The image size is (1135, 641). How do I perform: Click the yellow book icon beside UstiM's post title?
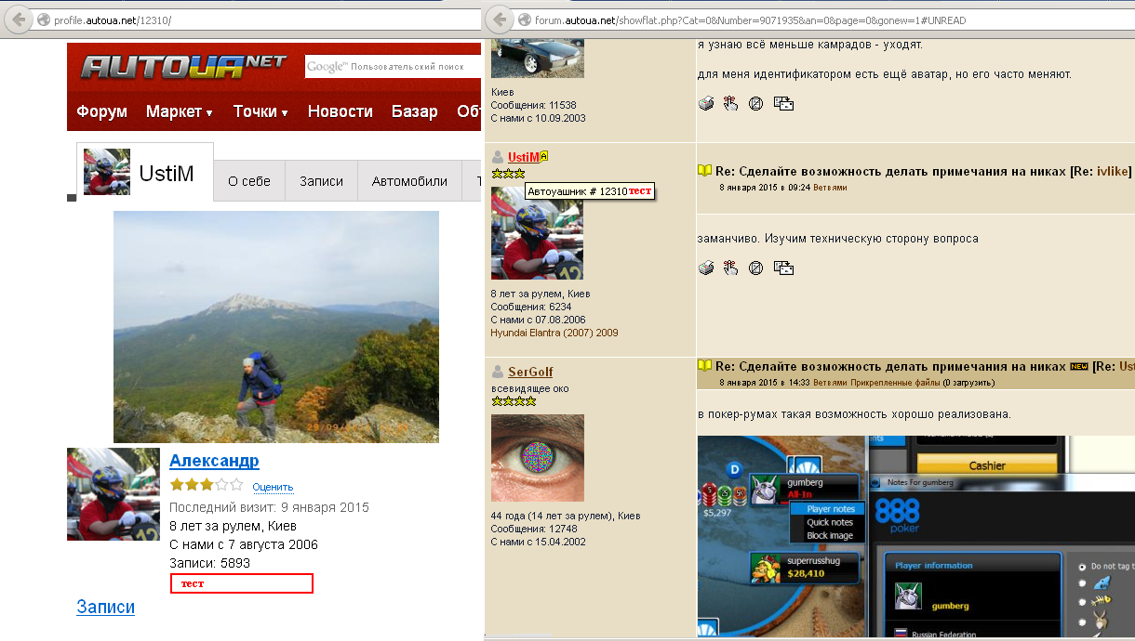click(705, 170)
